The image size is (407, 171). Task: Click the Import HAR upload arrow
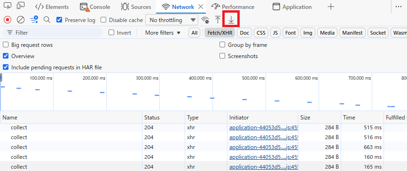(218, 20)
